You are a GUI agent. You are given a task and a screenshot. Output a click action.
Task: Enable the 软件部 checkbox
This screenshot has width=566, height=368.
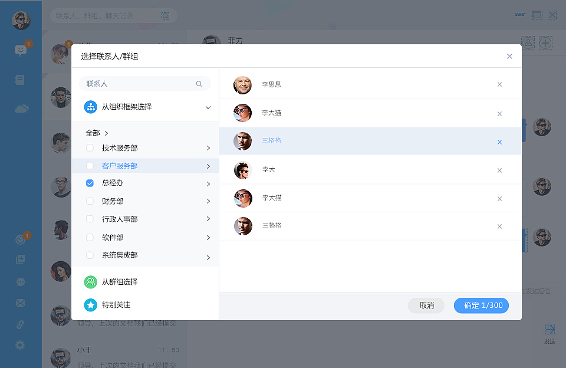[90, 237]
